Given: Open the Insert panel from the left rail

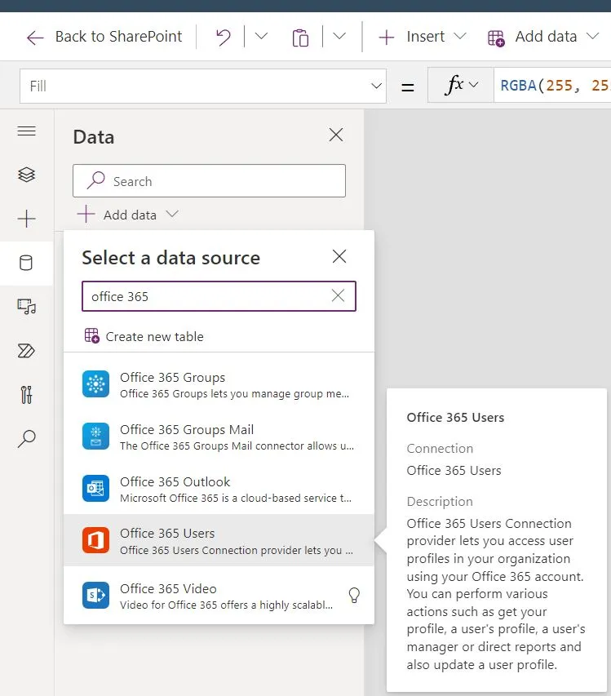Looking at the screenshot, I should pos(27,219).
